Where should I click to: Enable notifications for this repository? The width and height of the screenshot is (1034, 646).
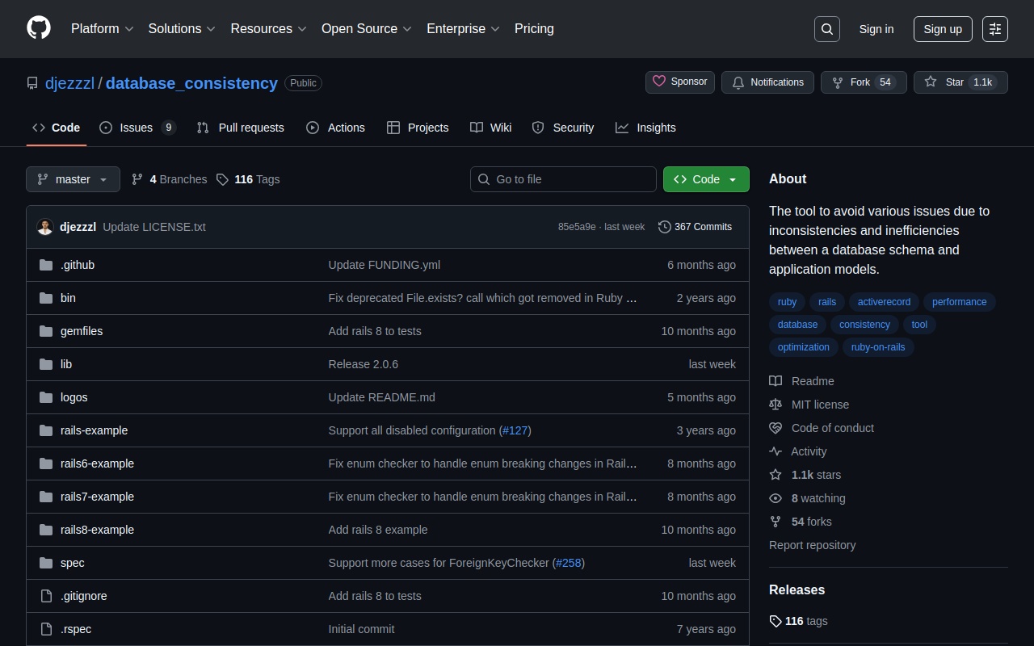pos(767,82)
